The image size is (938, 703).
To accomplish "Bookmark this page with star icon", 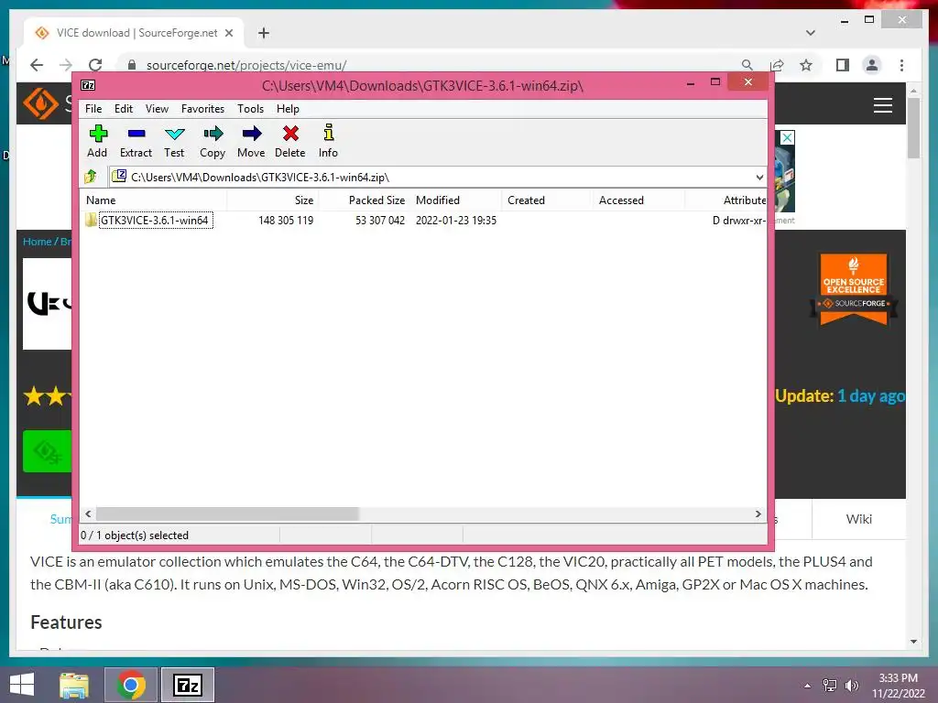I will click(x=806, y=65).
